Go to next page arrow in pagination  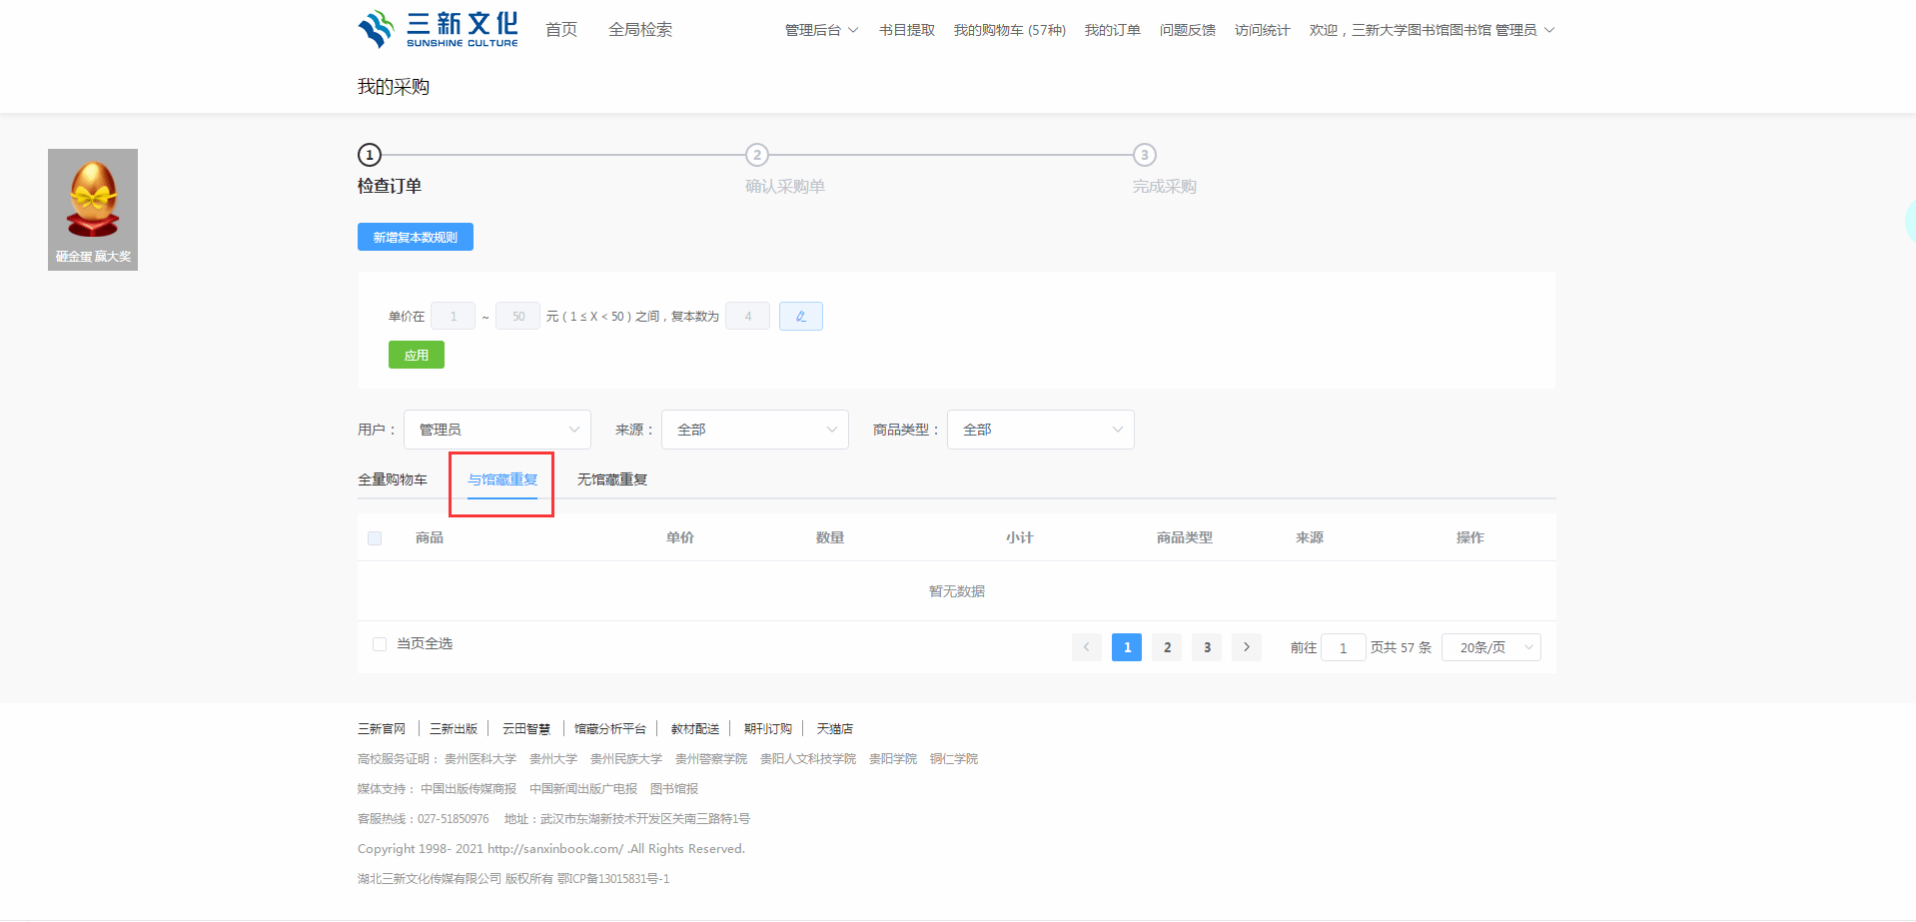point(1246,647)
